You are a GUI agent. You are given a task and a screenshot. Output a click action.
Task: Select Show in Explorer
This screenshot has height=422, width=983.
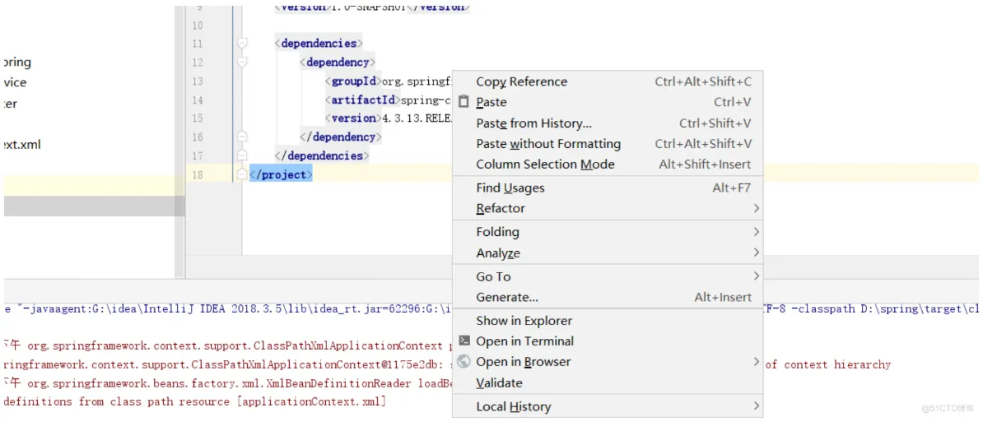coord(608,321)
